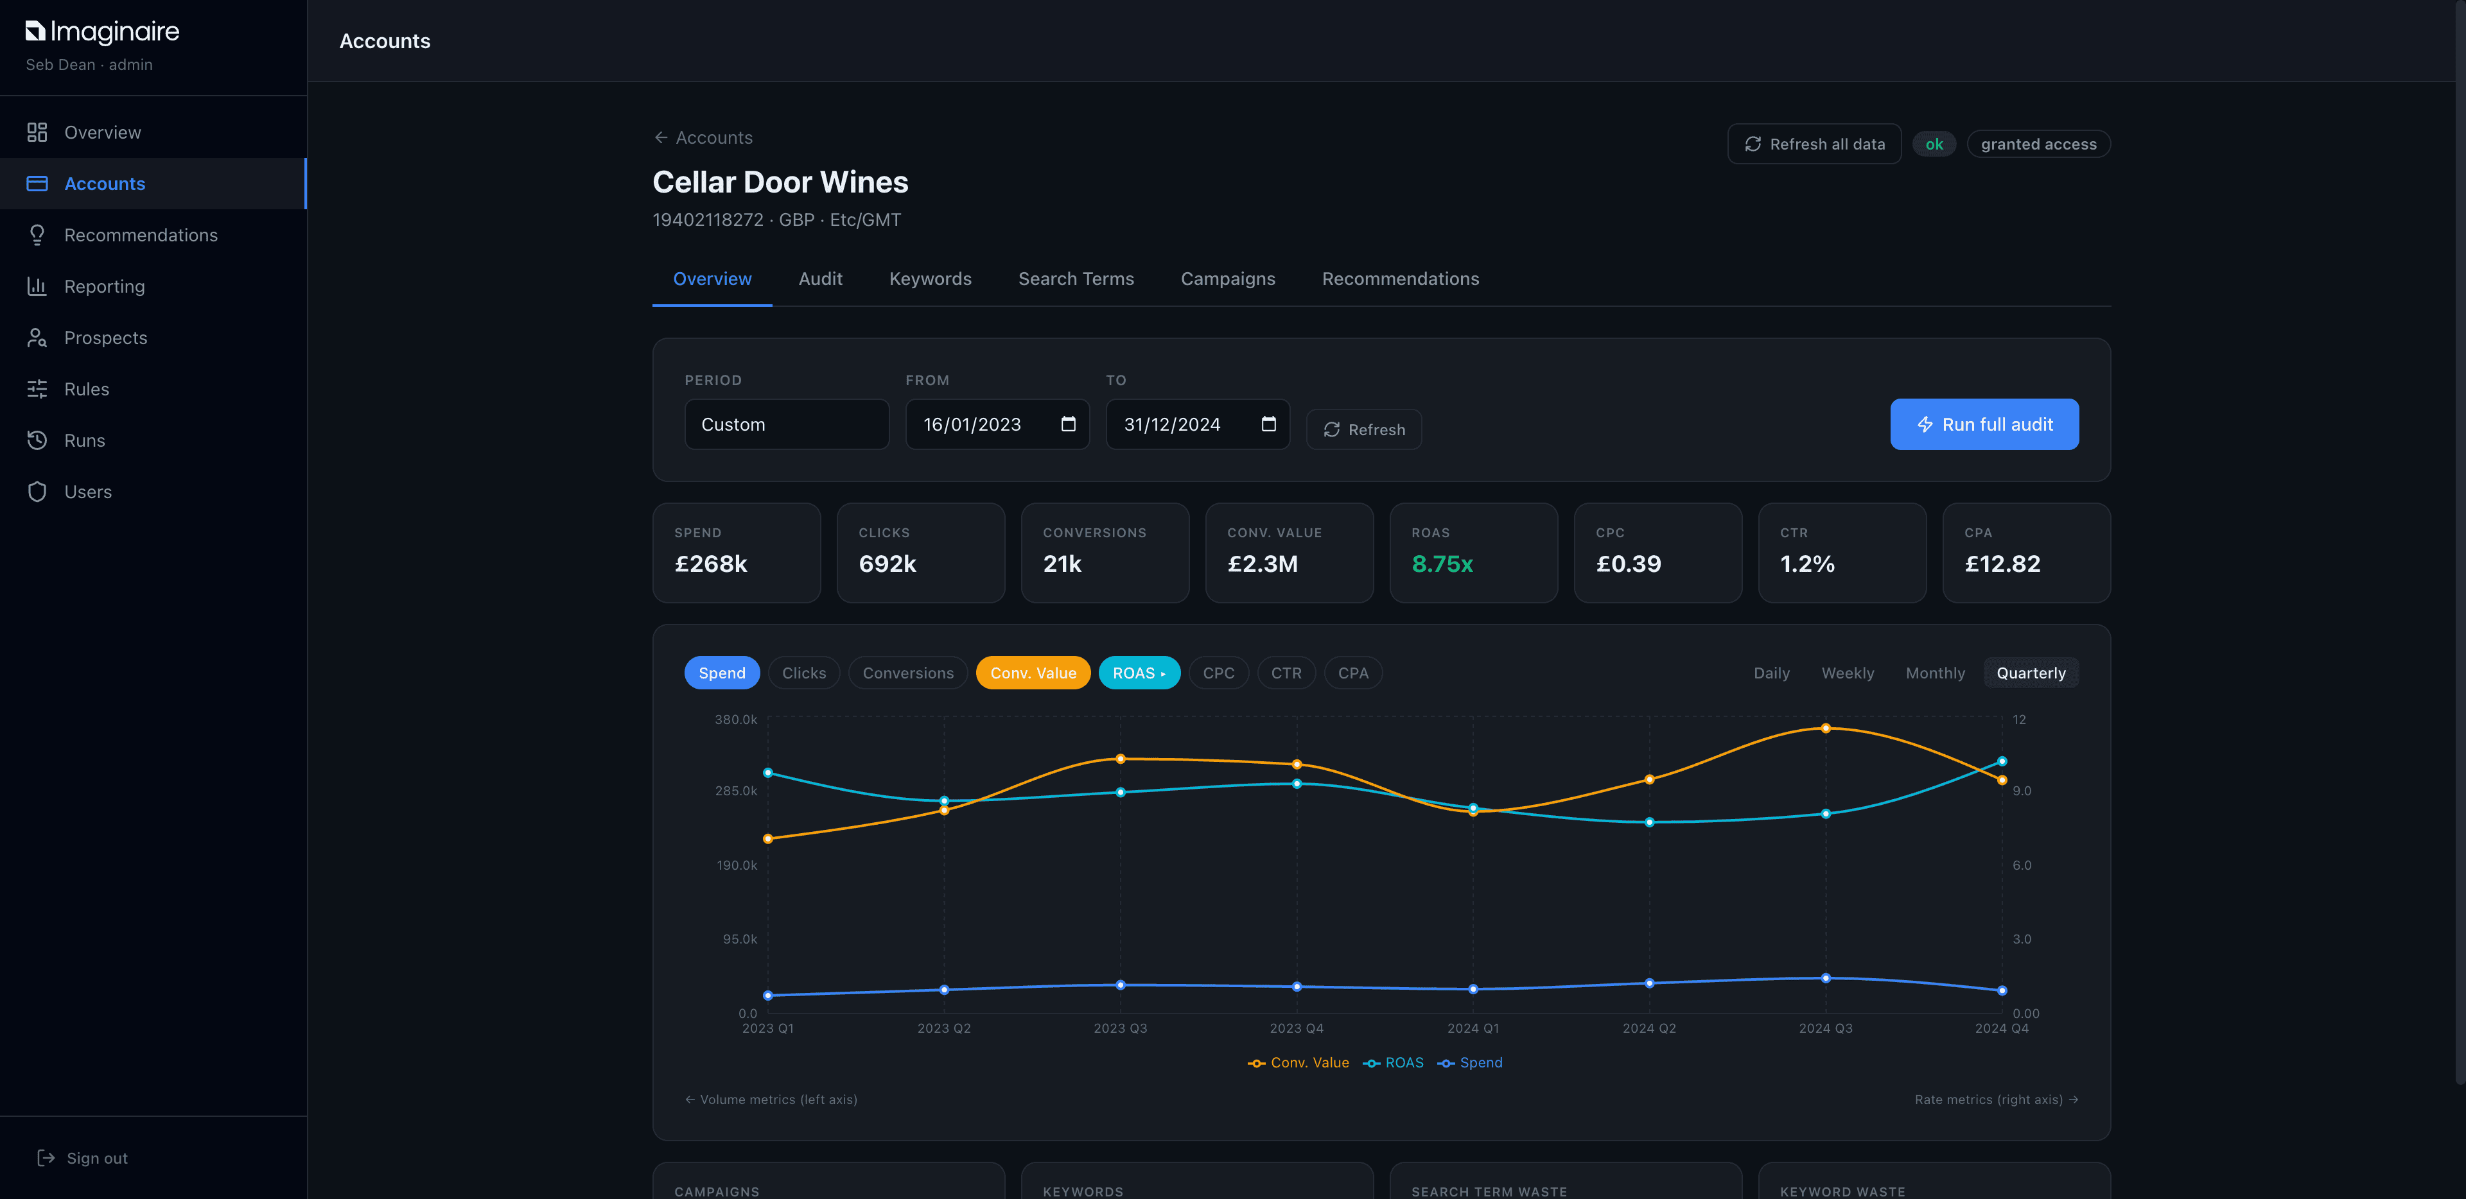Viewport: 2466px width, 1199px height.
Task: Click the Accounts card icon in sidebar
Action: pos(37,184)
